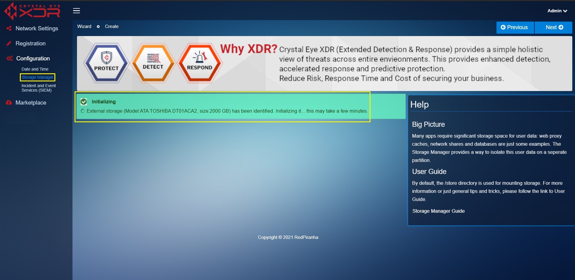Click the PROTECT hexagon badge
Viewport: 575px width, 280px height.
point(106,63)
